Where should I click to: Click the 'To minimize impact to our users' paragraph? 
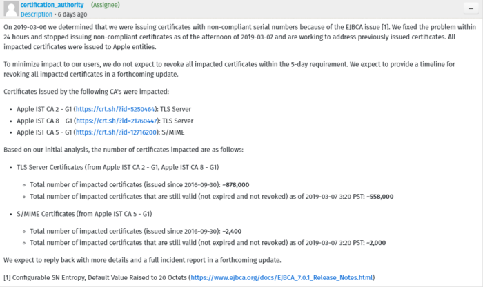[x=229, y=69]
